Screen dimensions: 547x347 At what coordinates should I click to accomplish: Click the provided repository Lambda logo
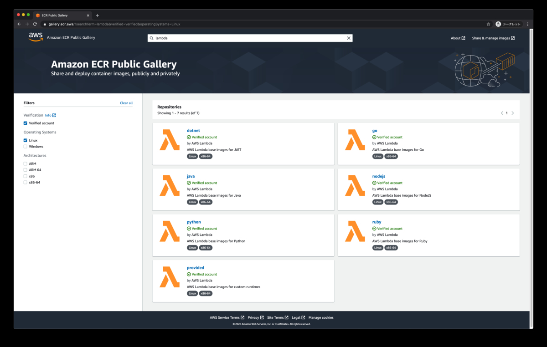tap(170, 277)
